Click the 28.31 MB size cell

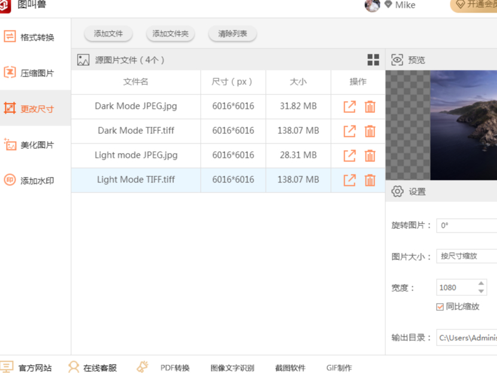tap(298, 155)
